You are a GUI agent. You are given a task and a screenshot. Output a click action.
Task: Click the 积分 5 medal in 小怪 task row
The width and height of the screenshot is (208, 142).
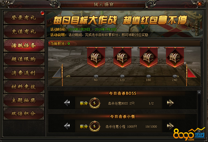pos(95,126)
